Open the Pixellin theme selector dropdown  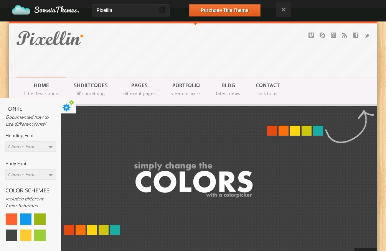[x=131, y=10]
